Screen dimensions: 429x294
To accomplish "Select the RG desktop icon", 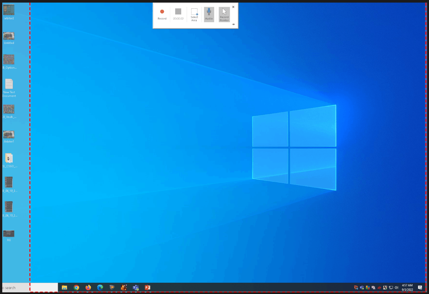I will click(9, 236).
